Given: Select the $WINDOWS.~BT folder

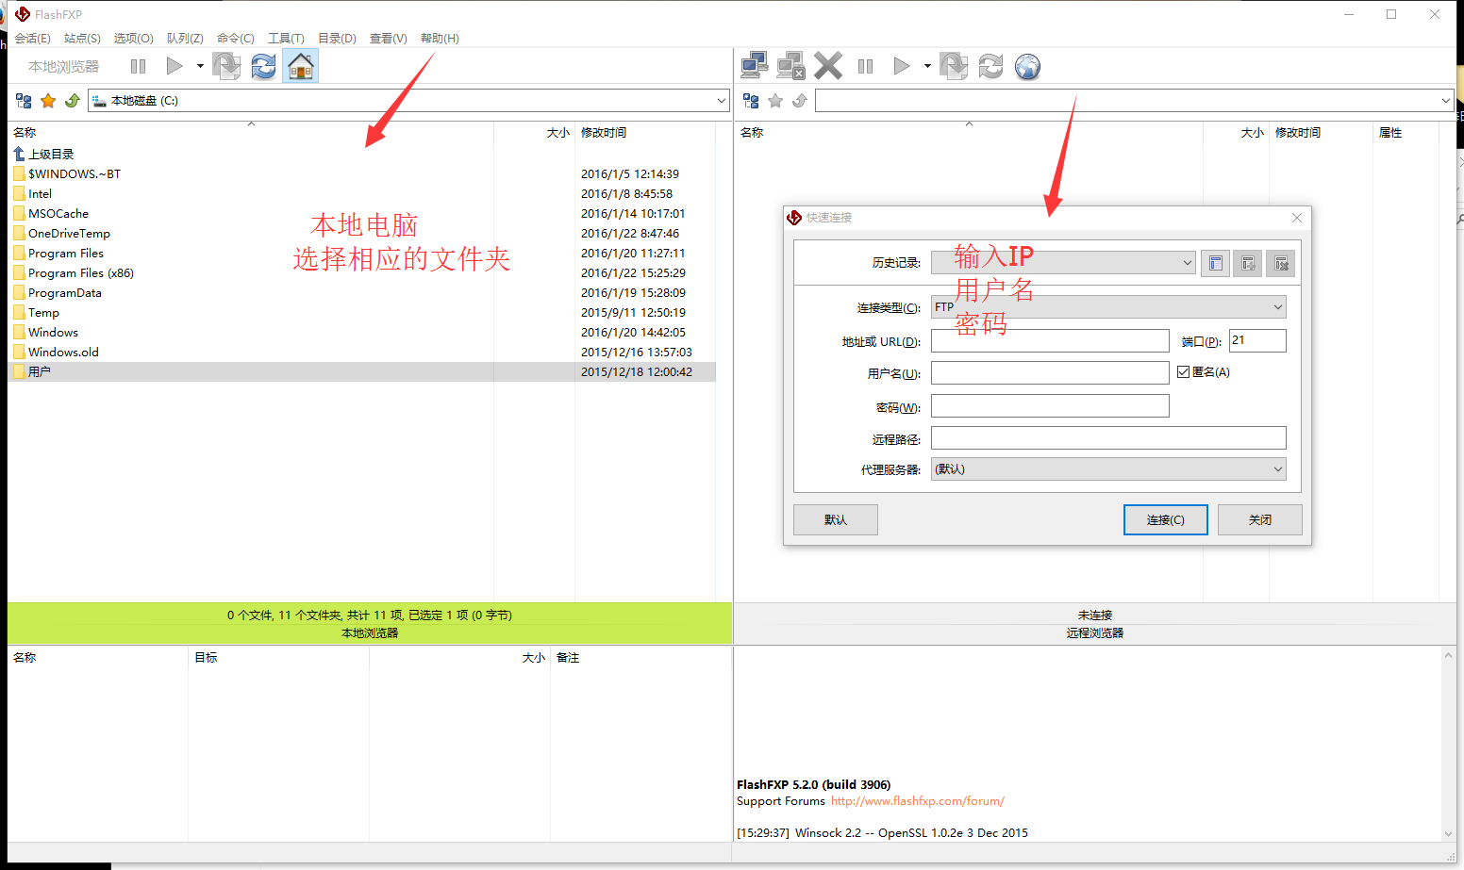Looking at the screenshot, I should coord(362,173).
